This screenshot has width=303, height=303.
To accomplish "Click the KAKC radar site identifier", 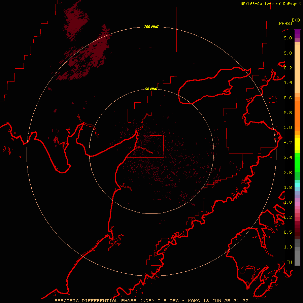I will pos(195,301).
